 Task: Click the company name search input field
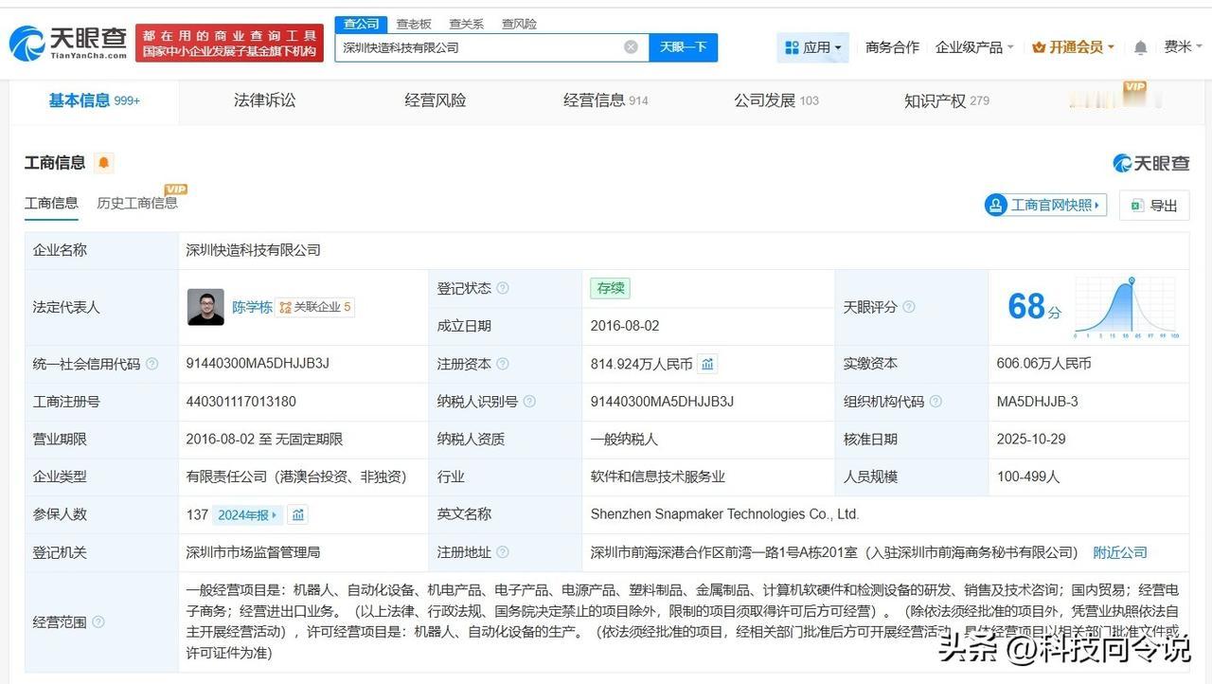pos(478,47)
